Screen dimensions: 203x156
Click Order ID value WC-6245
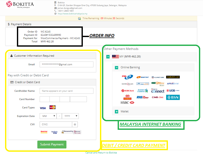click(x=45, y=32)
